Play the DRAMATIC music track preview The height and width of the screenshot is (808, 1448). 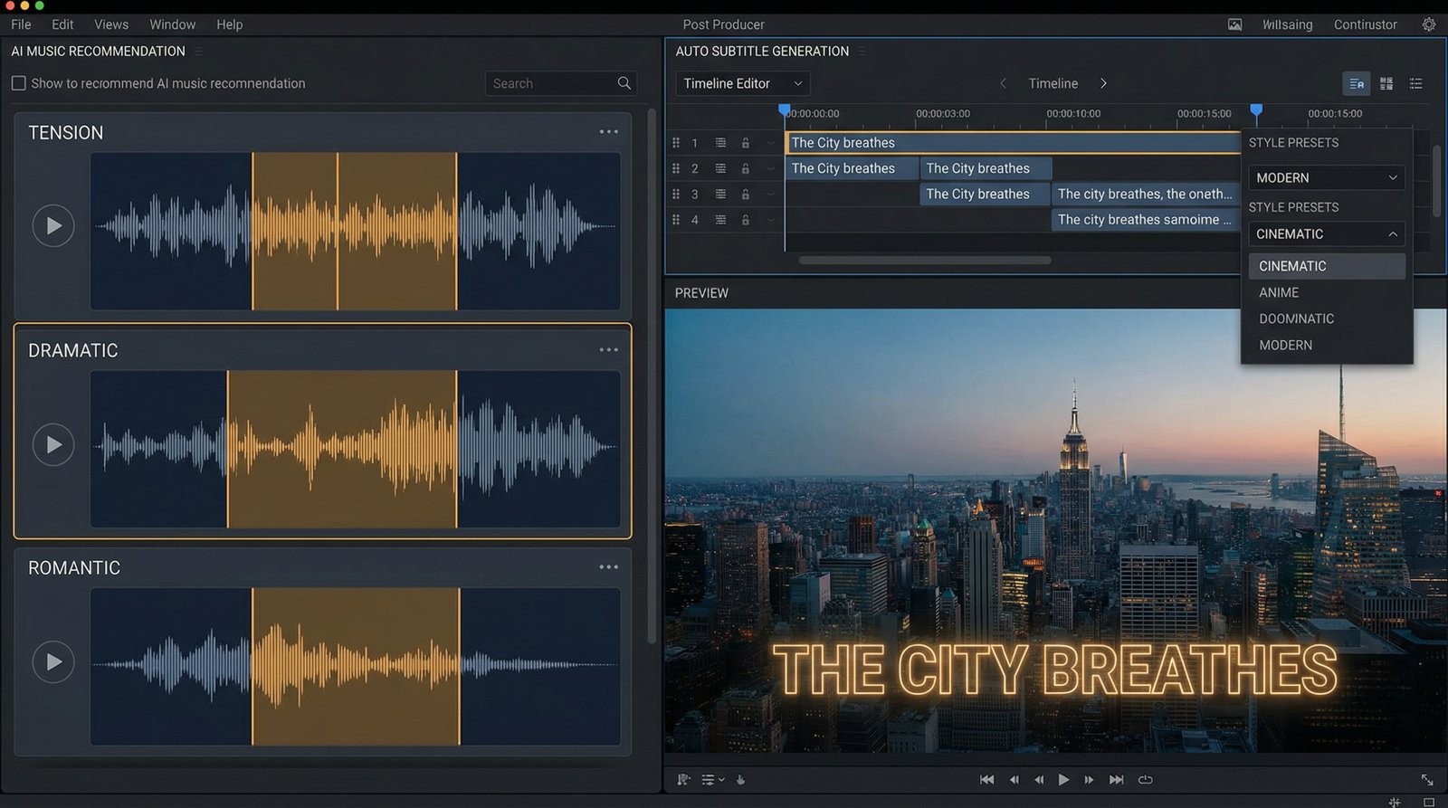tap(53, 445)
